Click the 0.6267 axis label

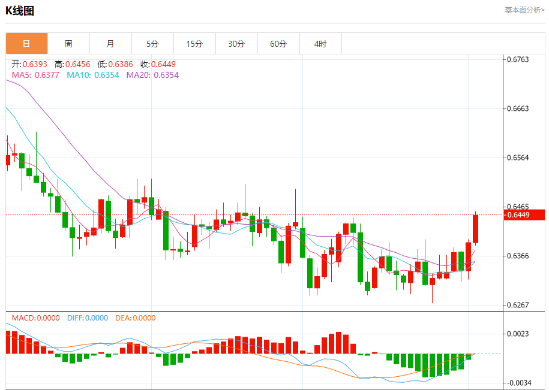click(x=518, y=305)
